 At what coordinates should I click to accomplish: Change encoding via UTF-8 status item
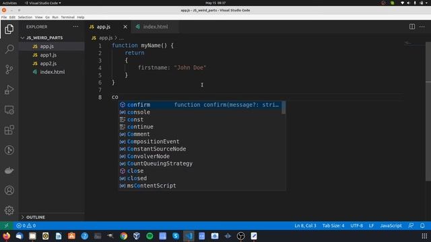click(356, 226)
